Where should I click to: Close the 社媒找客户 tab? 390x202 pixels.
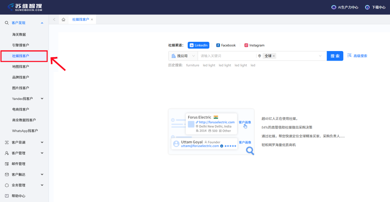[x=92, y=19]
